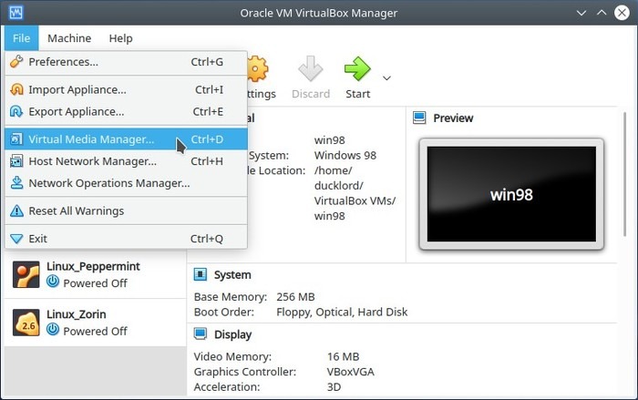Viewport: 638px width, 400px height.
Task: Open Network Operations Manager
Action: (x=126, y=183)
